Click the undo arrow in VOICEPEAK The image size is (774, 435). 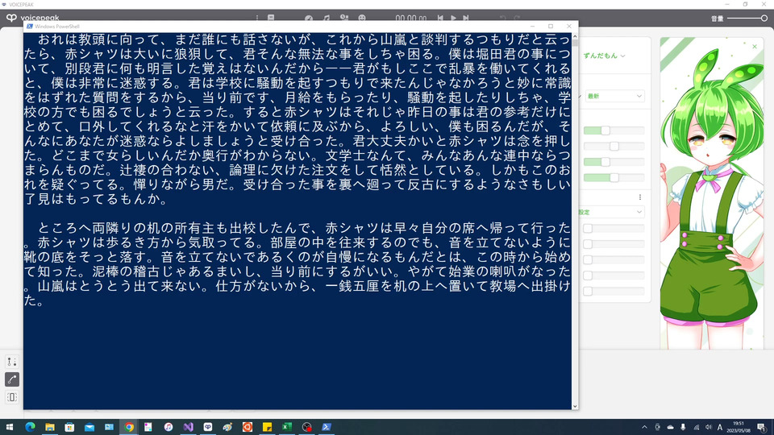[502, 18]
